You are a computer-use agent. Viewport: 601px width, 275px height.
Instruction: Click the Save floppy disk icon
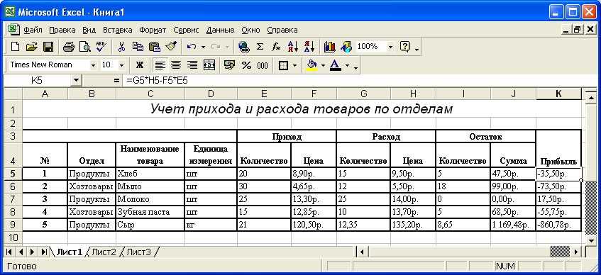click(48, 47)
